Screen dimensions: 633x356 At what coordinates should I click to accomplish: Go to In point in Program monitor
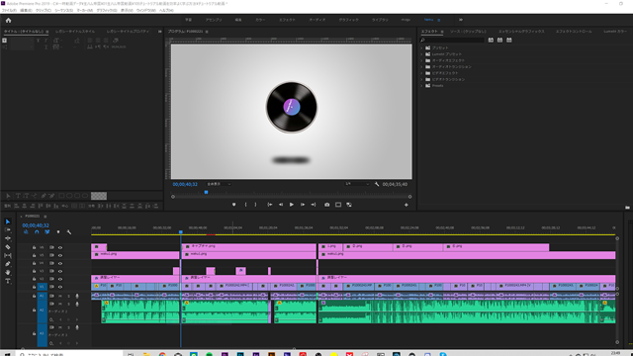tap(270, 205)
